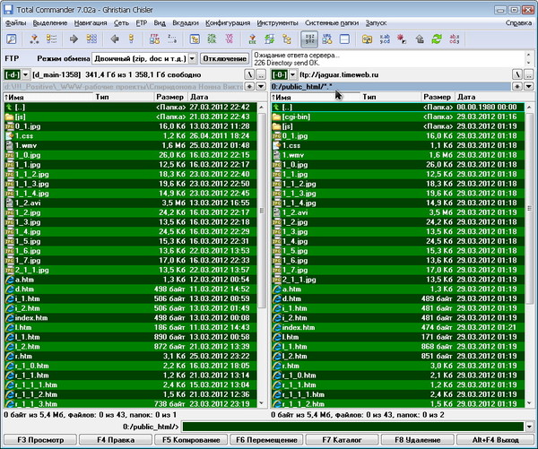
Task: Open the Навигация menu
Action: [91, 23]
